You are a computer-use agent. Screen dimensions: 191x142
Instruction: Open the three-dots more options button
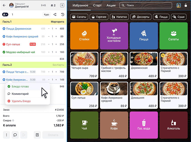(x=6, y=135)
